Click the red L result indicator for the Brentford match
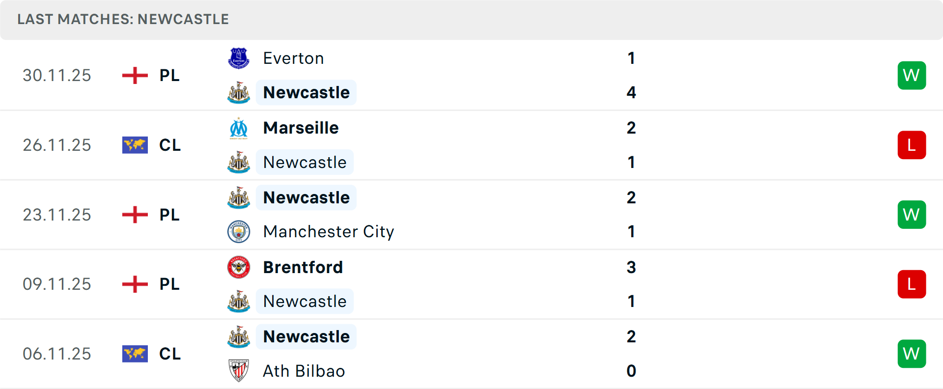Screen dimensions: 943x389 912,284
